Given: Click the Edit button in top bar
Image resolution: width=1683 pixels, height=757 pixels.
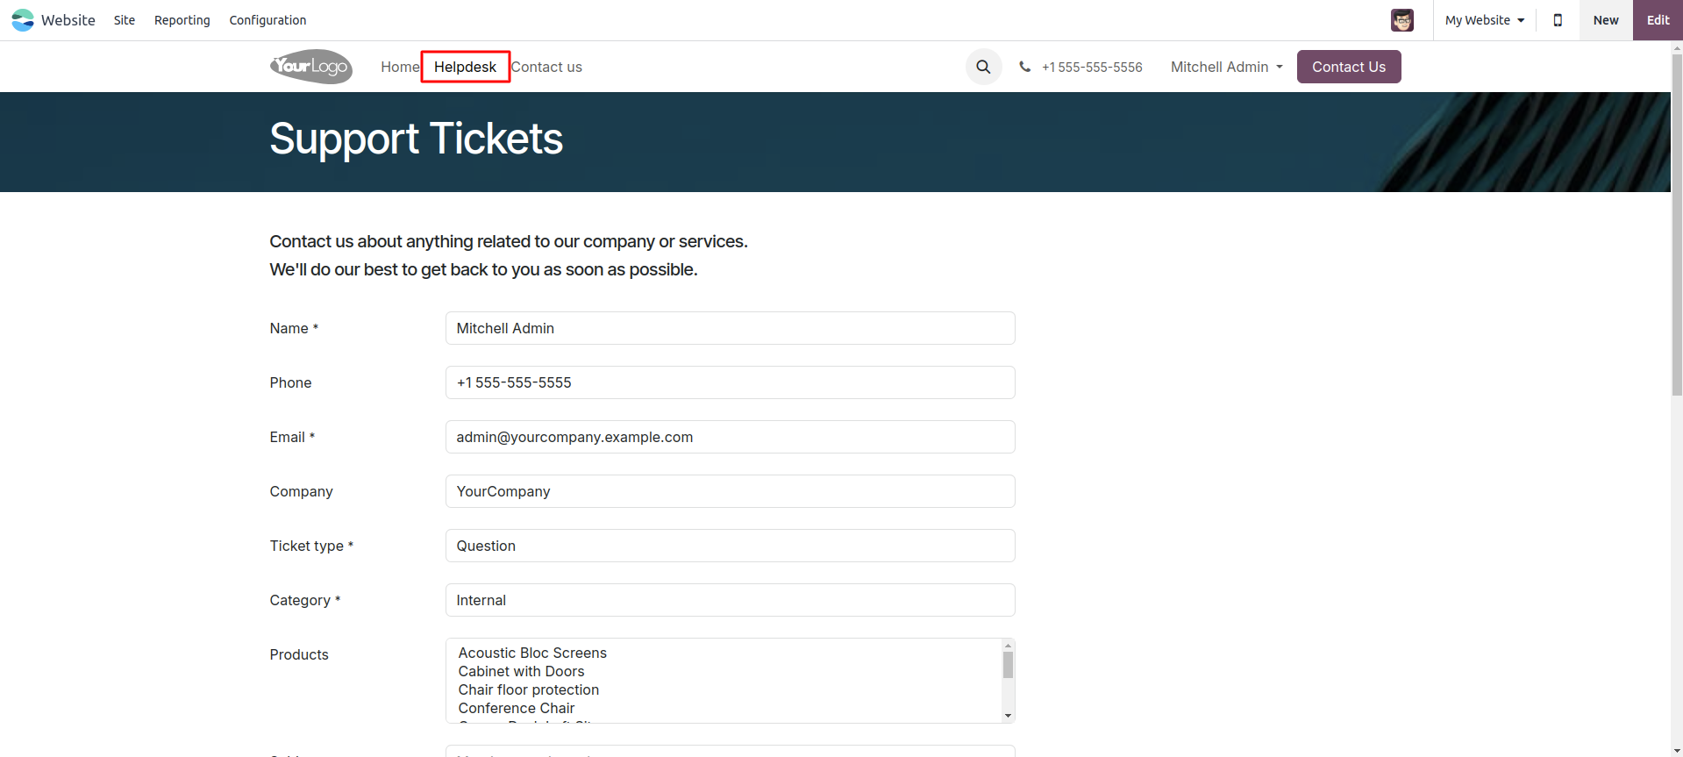Looking at the screenshot, I should pyautogui.click(x=1658, y=20).
